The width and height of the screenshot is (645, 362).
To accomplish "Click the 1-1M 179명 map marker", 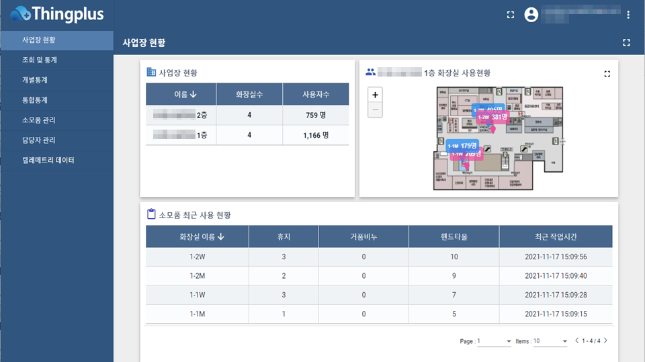I will coord(462,146).
